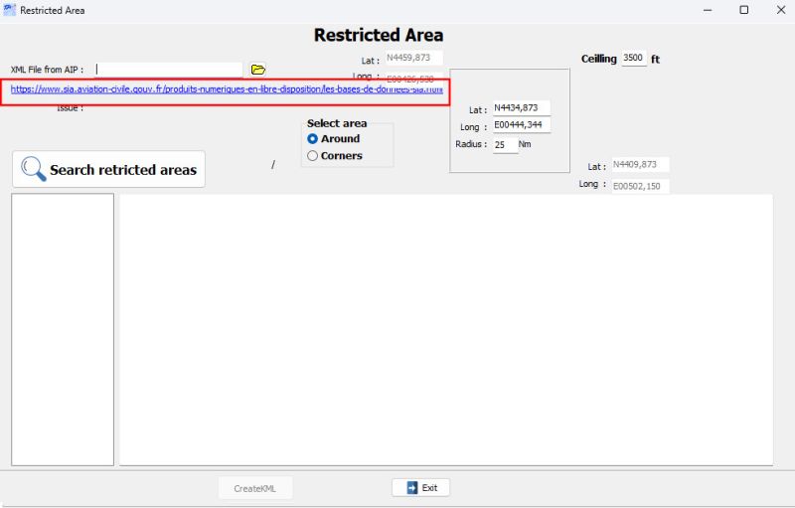Click the large empty results pane
This screenshot has width=795, height=508.
click(x=446, y=328)
